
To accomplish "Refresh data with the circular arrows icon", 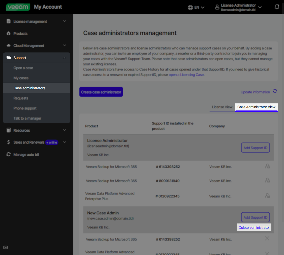I will tap(275, 91).
